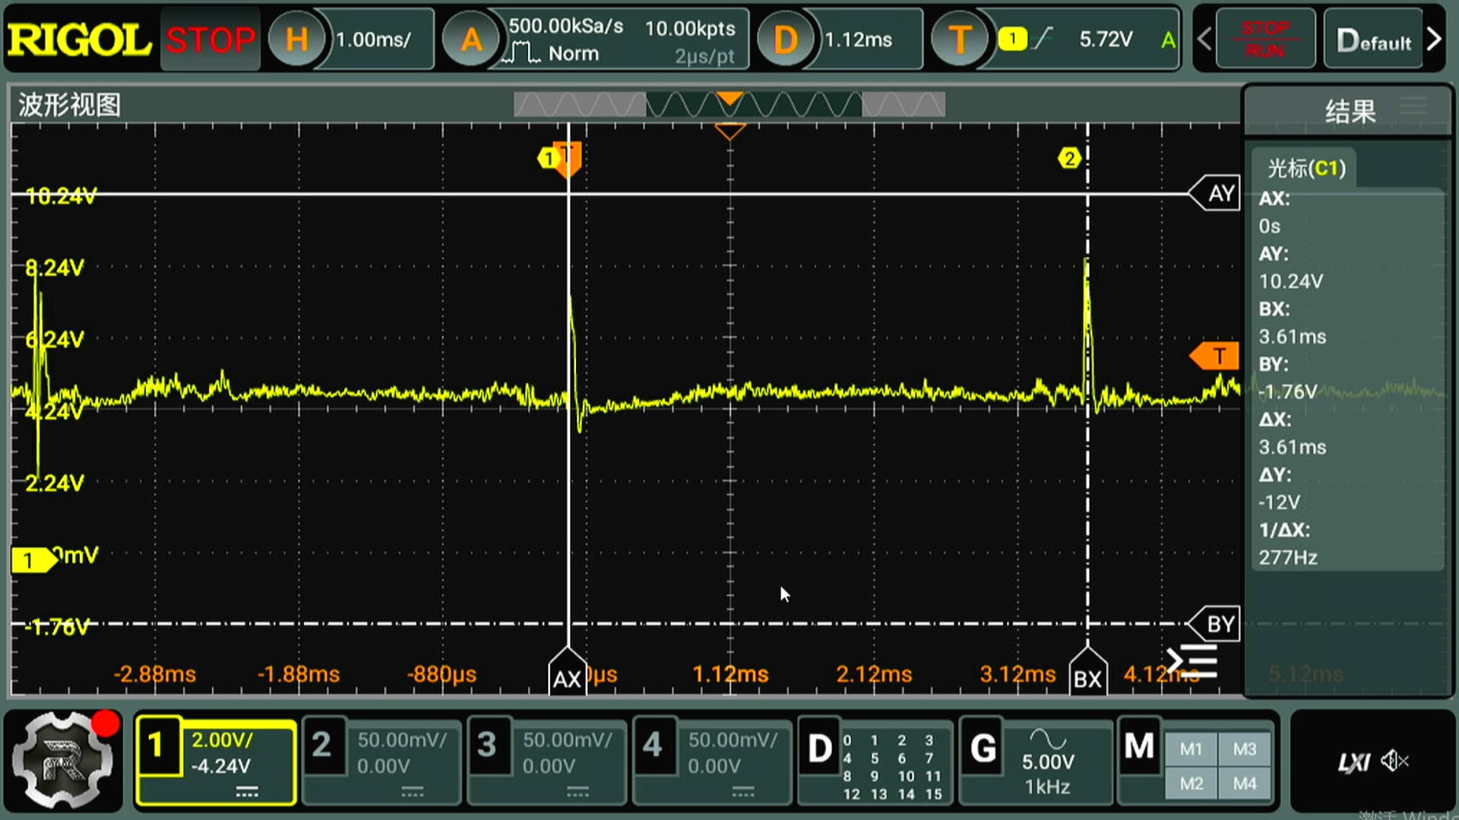
Task: Select the orange trigger position marker at top
Action: [729, 132]
